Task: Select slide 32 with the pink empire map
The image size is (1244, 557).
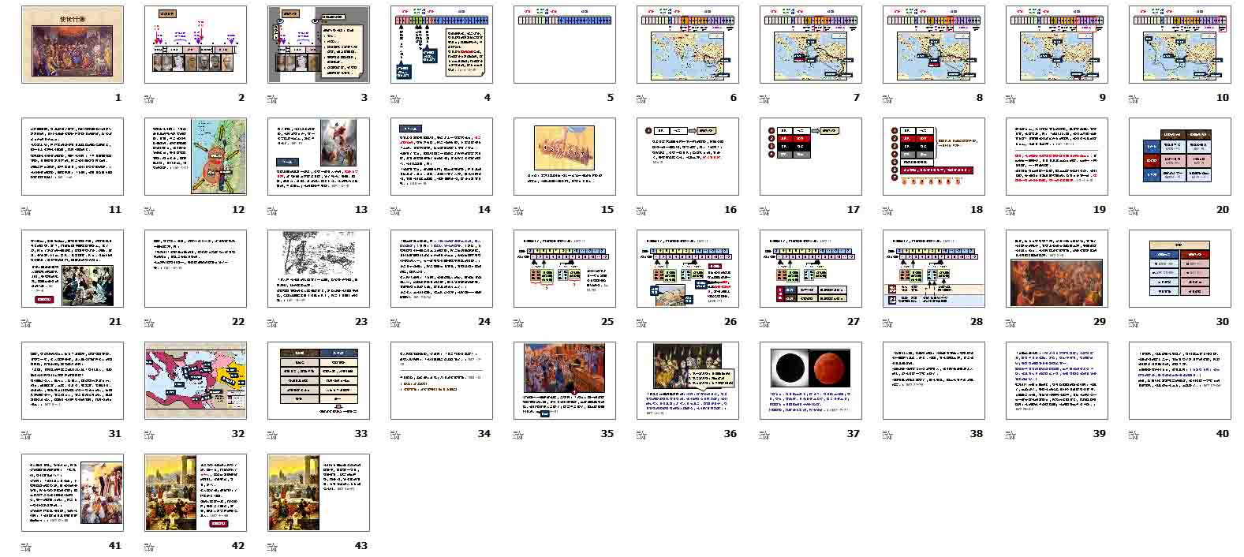Action: 196,381
